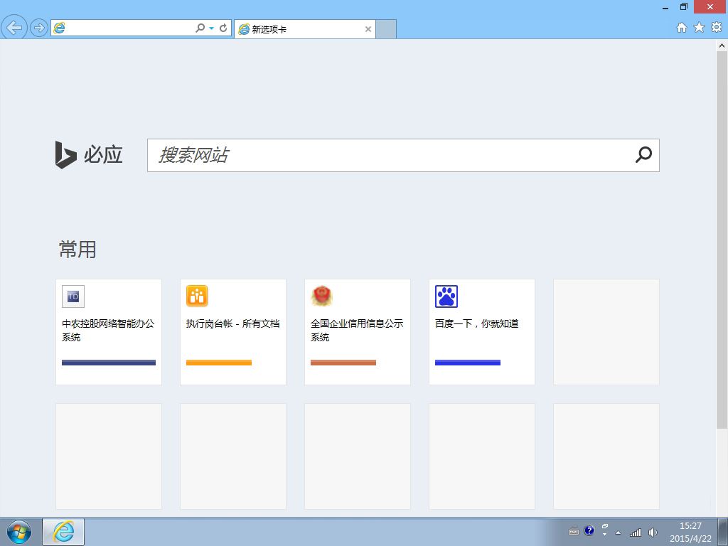Expand the address bar autocomplete dropdown arrow

click(x=212, y=28)
